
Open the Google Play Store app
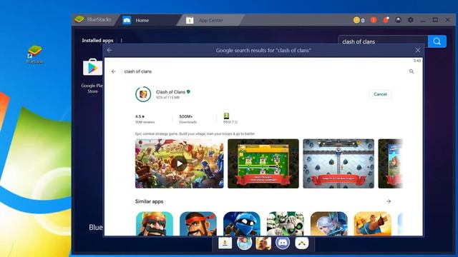tap(92, 76)
